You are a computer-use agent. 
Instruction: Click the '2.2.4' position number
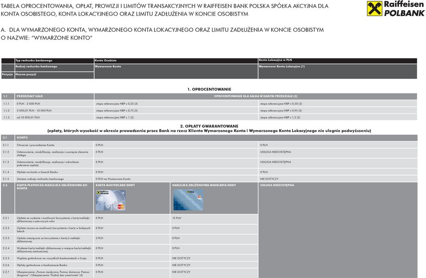pos(6,248)
